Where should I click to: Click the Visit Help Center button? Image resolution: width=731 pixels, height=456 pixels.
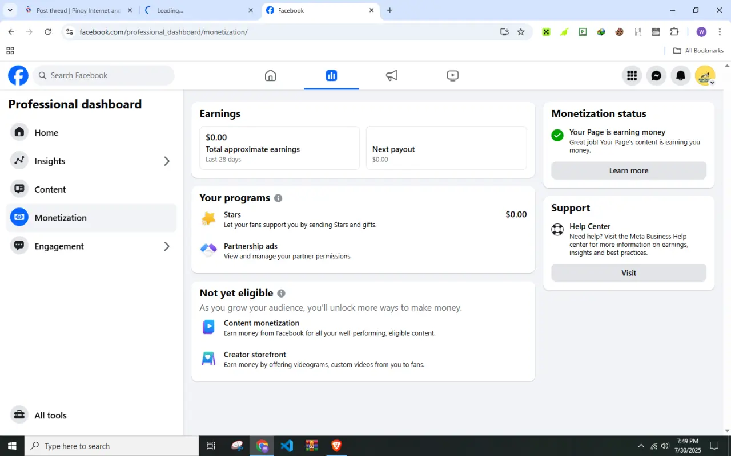pyautogui.click(x=629, y=273)
